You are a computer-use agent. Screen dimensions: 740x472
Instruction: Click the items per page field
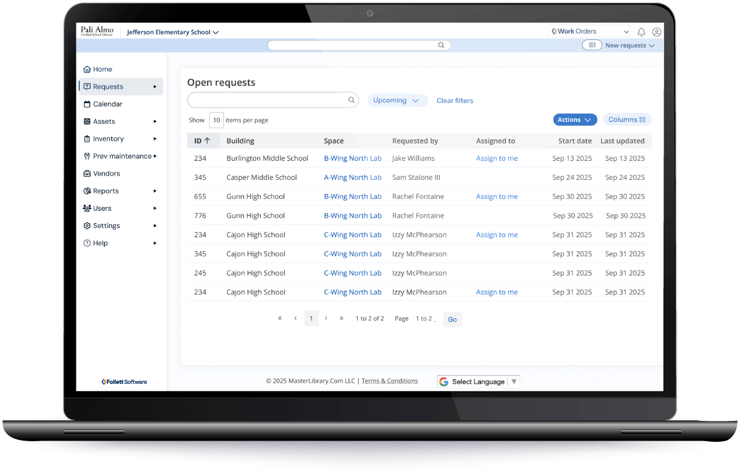click(x=216, y=120)
